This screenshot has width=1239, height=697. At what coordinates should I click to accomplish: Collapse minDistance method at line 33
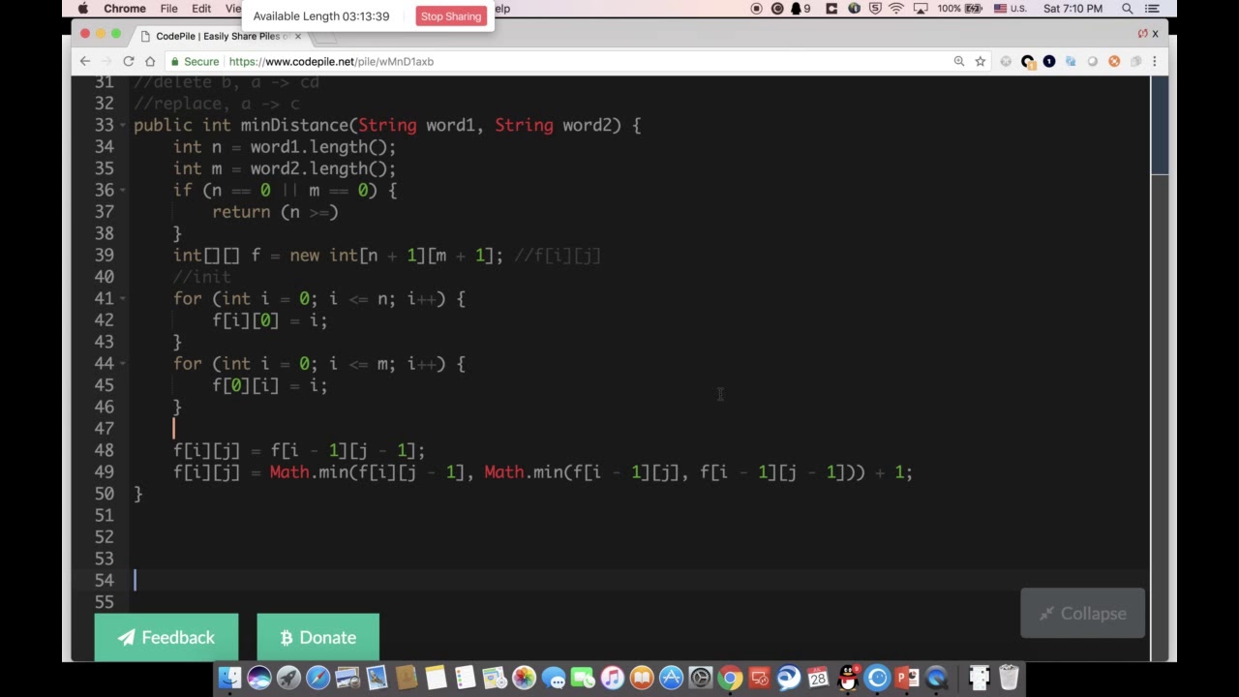tap(123, 126)
